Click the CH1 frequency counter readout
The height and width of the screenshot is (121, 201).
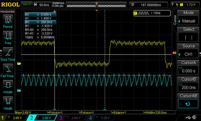(x=152, y=13)
